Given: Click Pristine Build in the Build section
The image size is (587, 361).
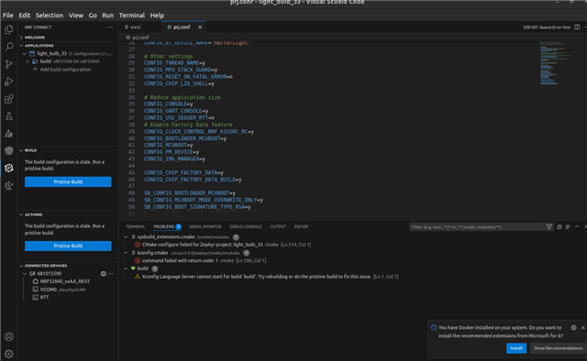Looking at the screenshot, I should coord(68,181).
